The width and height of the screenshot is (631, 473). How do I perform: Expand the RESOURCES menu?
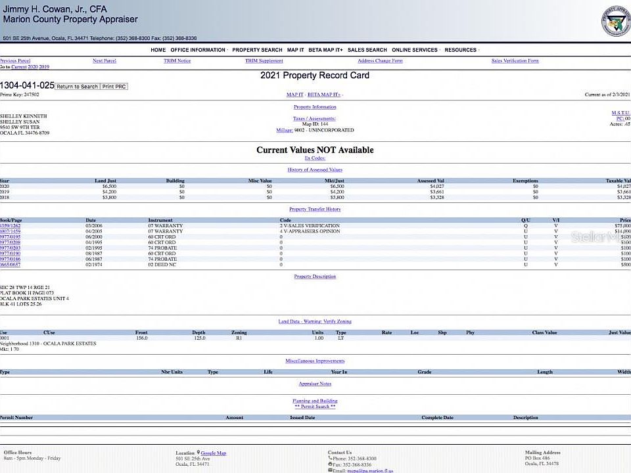pos(461,50)
